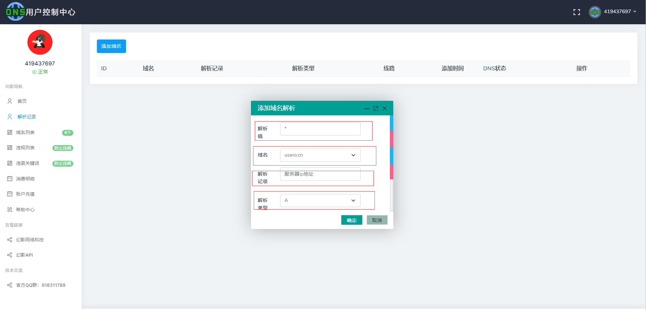Expand the 域名 usero.cn dropdown
This screenshot has height=310, width=646.
click(320, 155)
